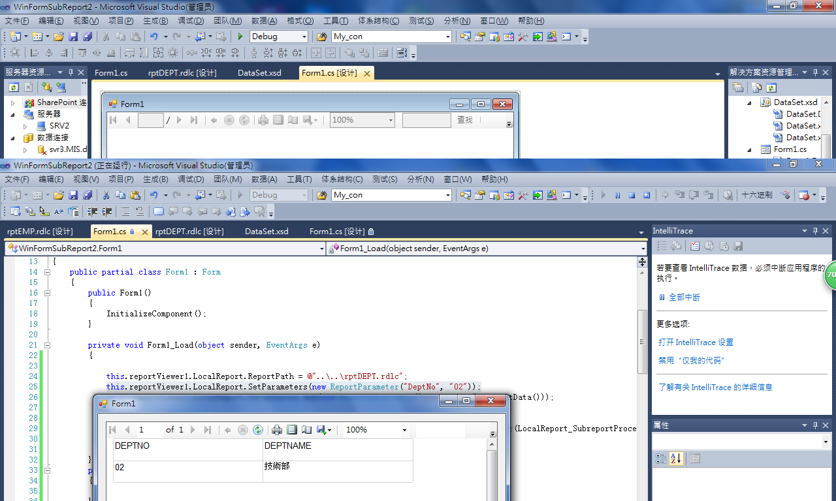Click 打开 IntelliTrace 设置 link

[x=696, y=342]
